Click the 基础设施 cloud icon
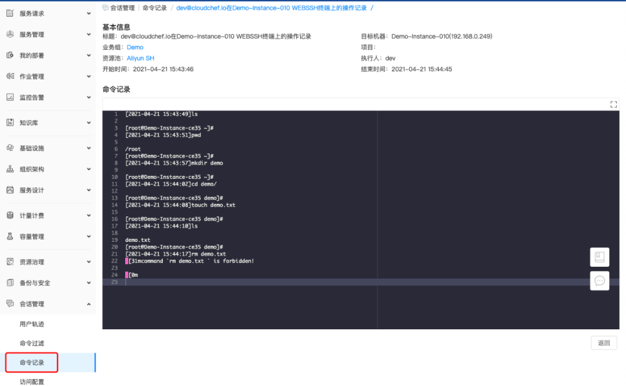Viewport: 626px width, 386px height. [10, 148]
